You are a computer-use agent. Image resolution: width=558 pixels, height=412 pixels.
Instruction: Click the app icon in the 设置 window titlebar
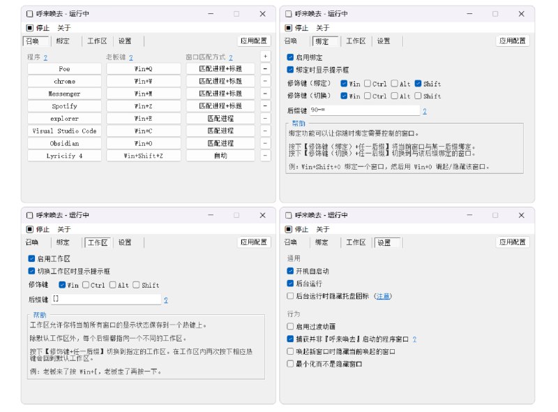[x=288, y=215]
